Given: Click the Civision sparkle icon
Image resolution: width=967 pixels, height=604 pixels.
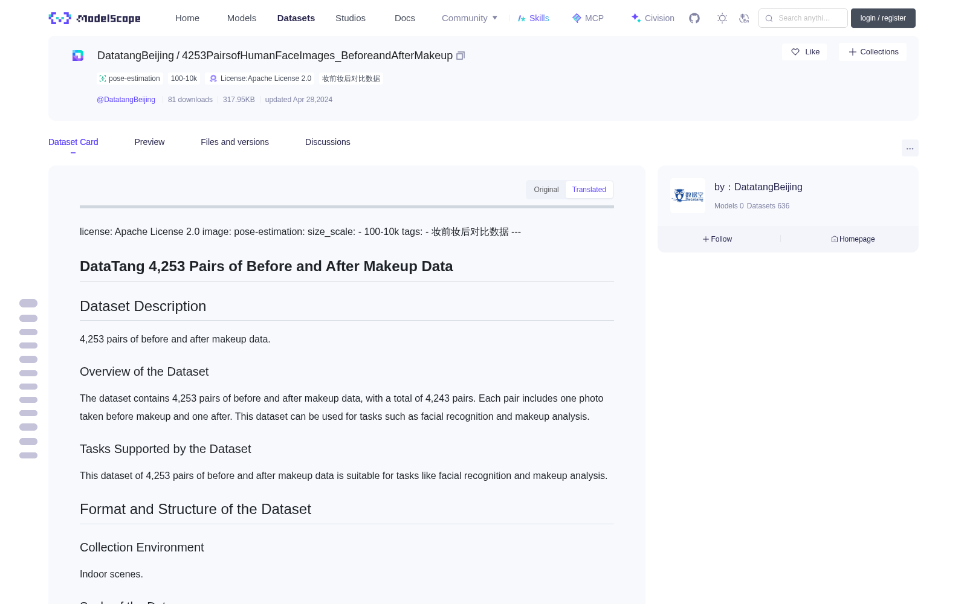Looking at the screenshot, I should [636, 18].
